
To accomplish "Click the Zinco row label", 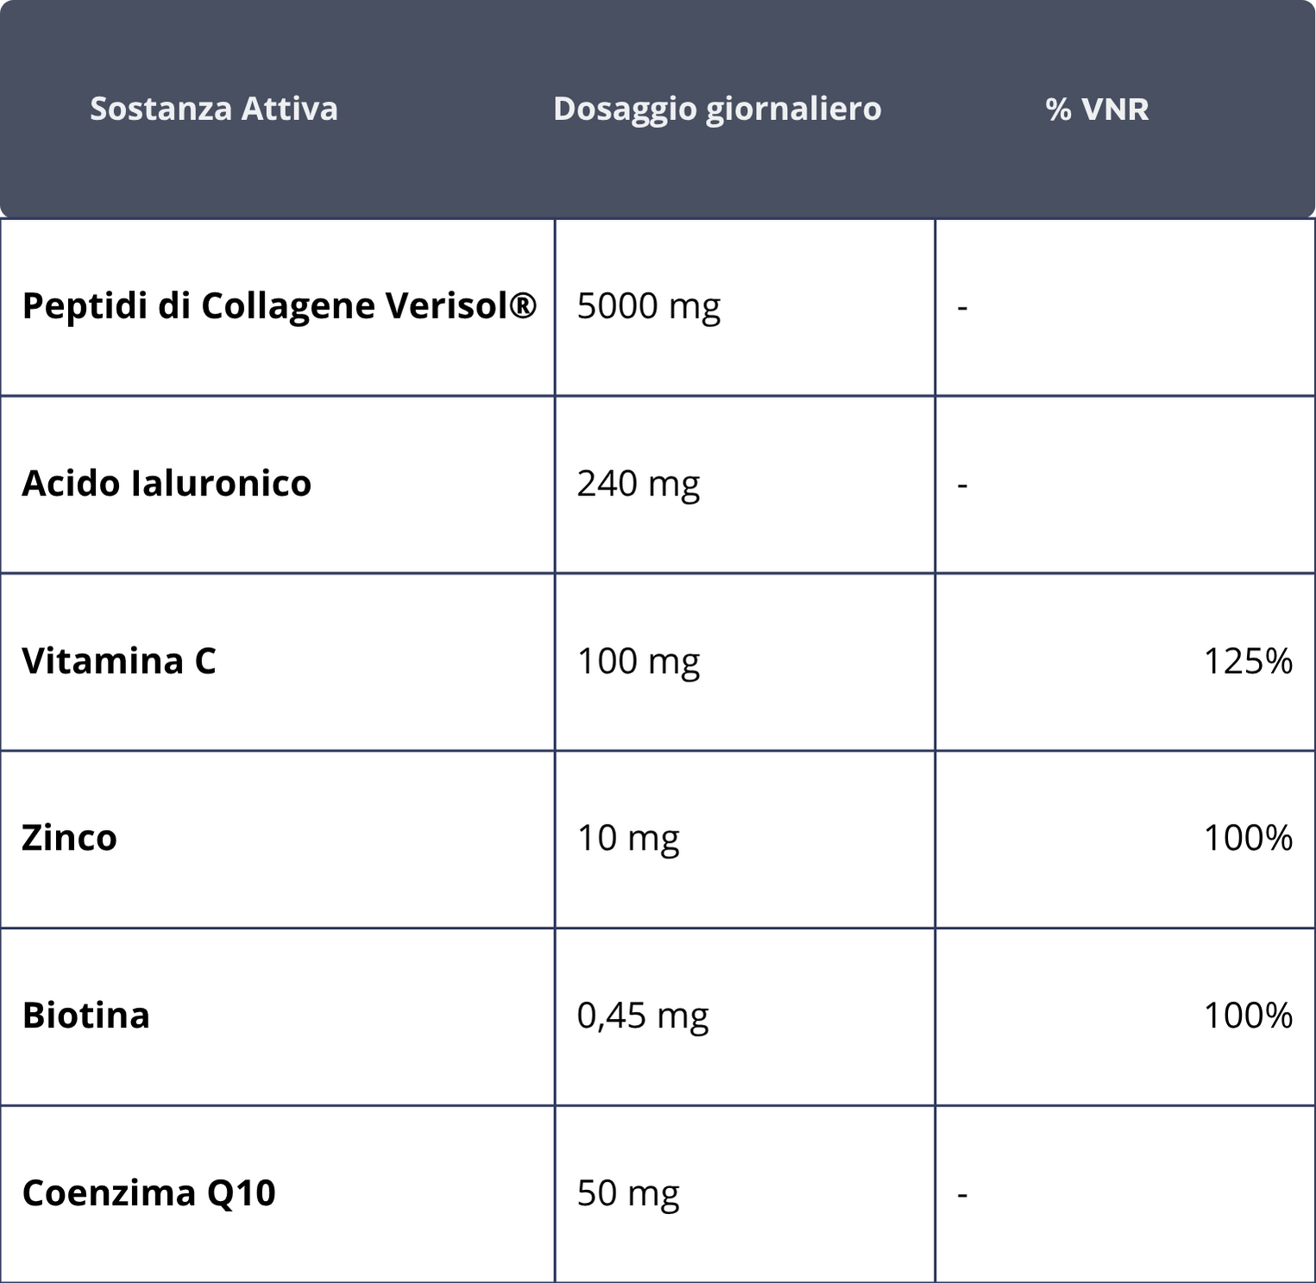I will tap(69, 838).
